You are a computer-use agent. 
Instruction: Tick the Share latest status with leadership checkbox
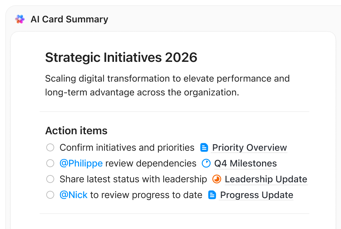coord(50,179)
